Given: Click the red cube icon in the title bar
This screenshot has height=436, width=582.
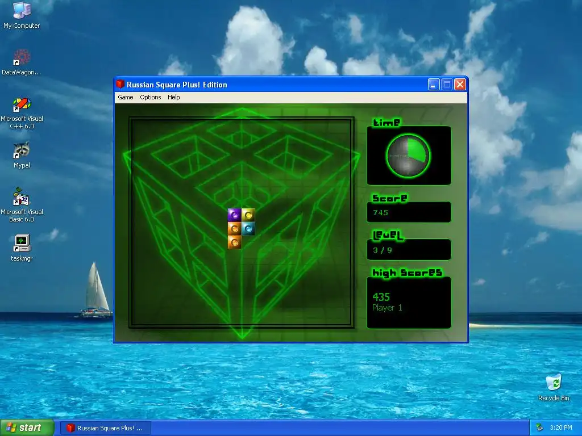Looking at the screenshot, I should click(120, 84).
